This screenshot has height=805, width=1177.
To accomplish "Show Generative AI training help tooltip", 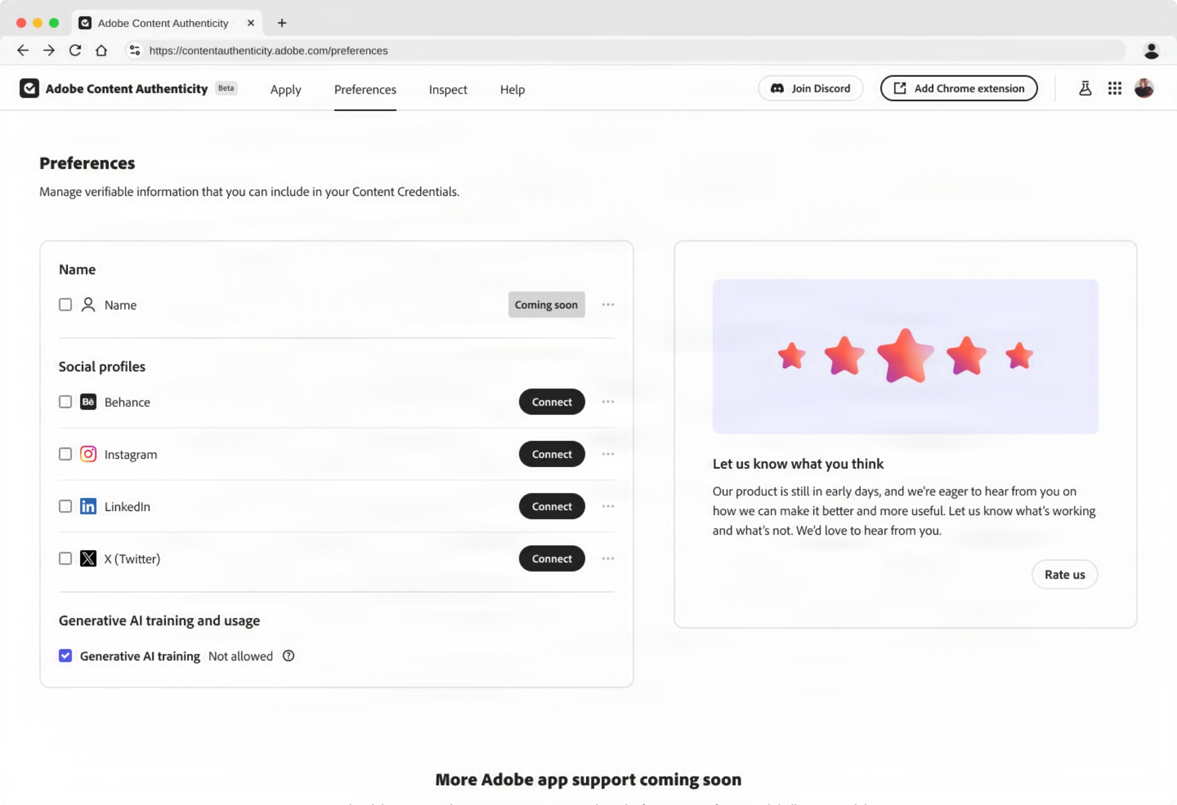I will pos(288,656).
